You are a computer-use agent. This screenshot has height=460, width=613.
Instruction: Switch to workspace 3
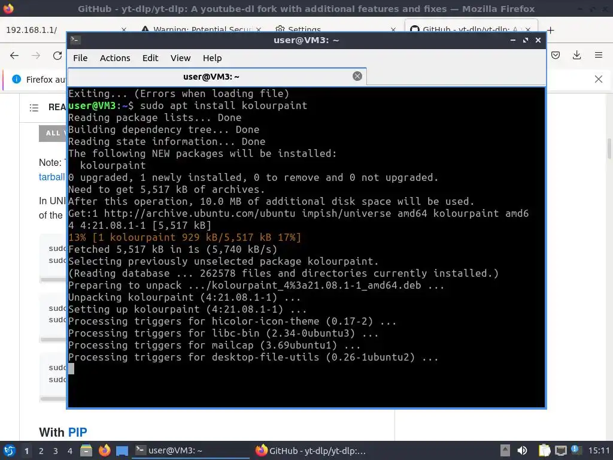pyautogui.click(x=56, y=451)
